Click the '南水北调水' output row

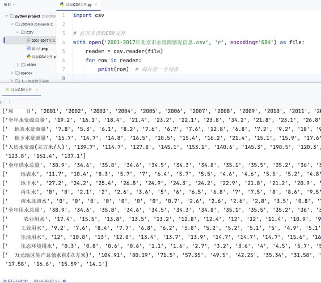[161, 201]
